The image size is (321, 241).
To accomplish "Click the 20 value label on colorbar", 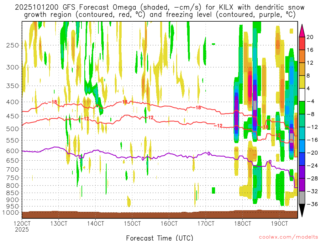I will coord(310,37).
